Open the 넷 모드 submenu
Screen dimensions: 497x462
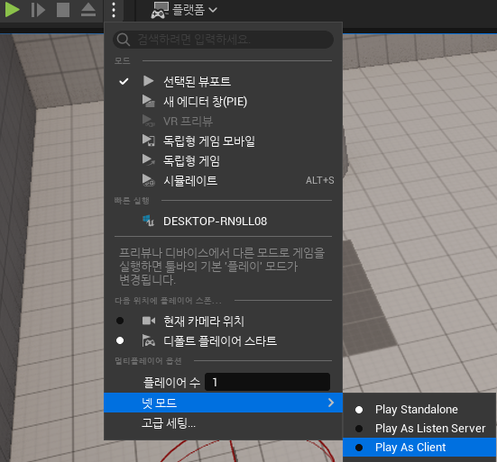(x=223, y=403)
